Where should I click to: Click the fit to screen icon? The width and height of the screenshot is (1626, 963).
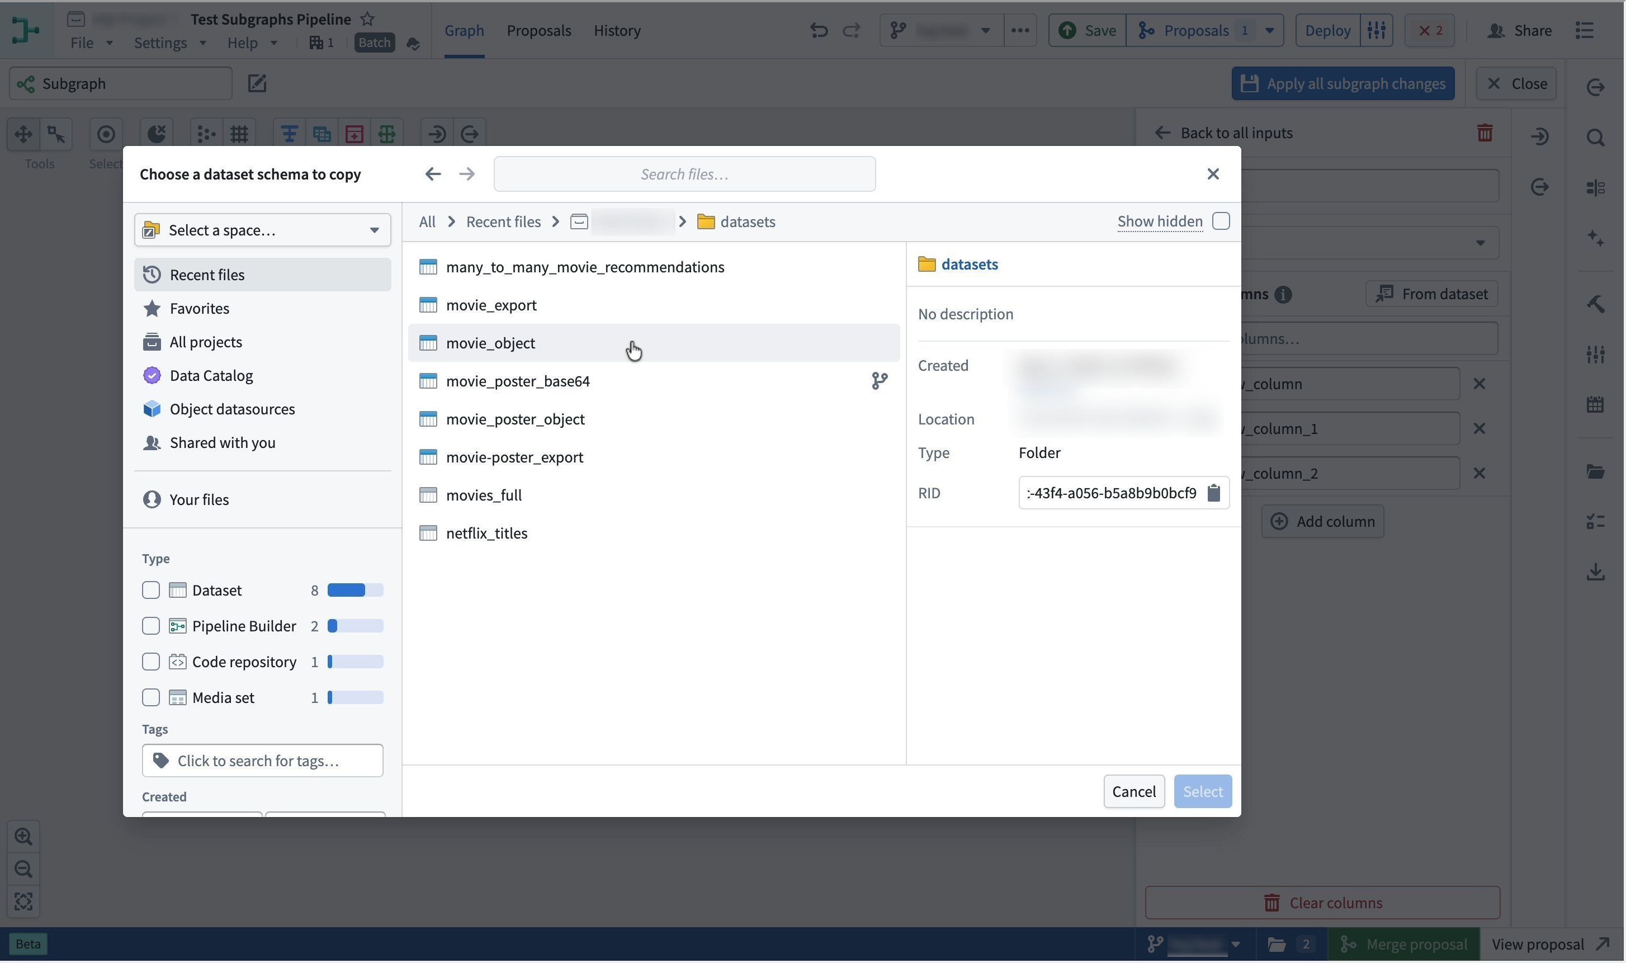coord(23,902)
